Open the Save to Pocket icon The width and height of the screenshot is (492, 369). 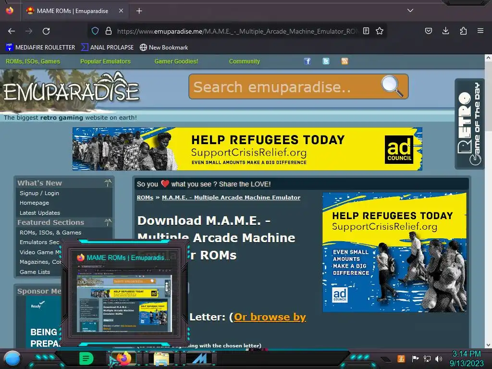click(x=428, y=31)
